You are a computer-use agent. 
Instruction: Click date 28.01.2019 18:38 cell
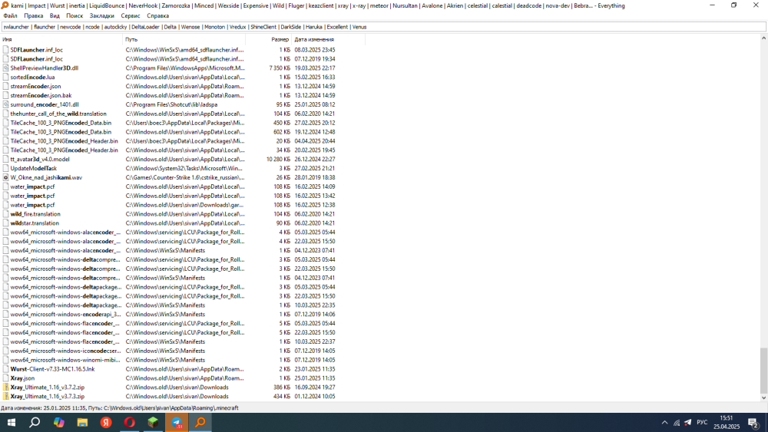pyautogui.click(x=314, y=177)
